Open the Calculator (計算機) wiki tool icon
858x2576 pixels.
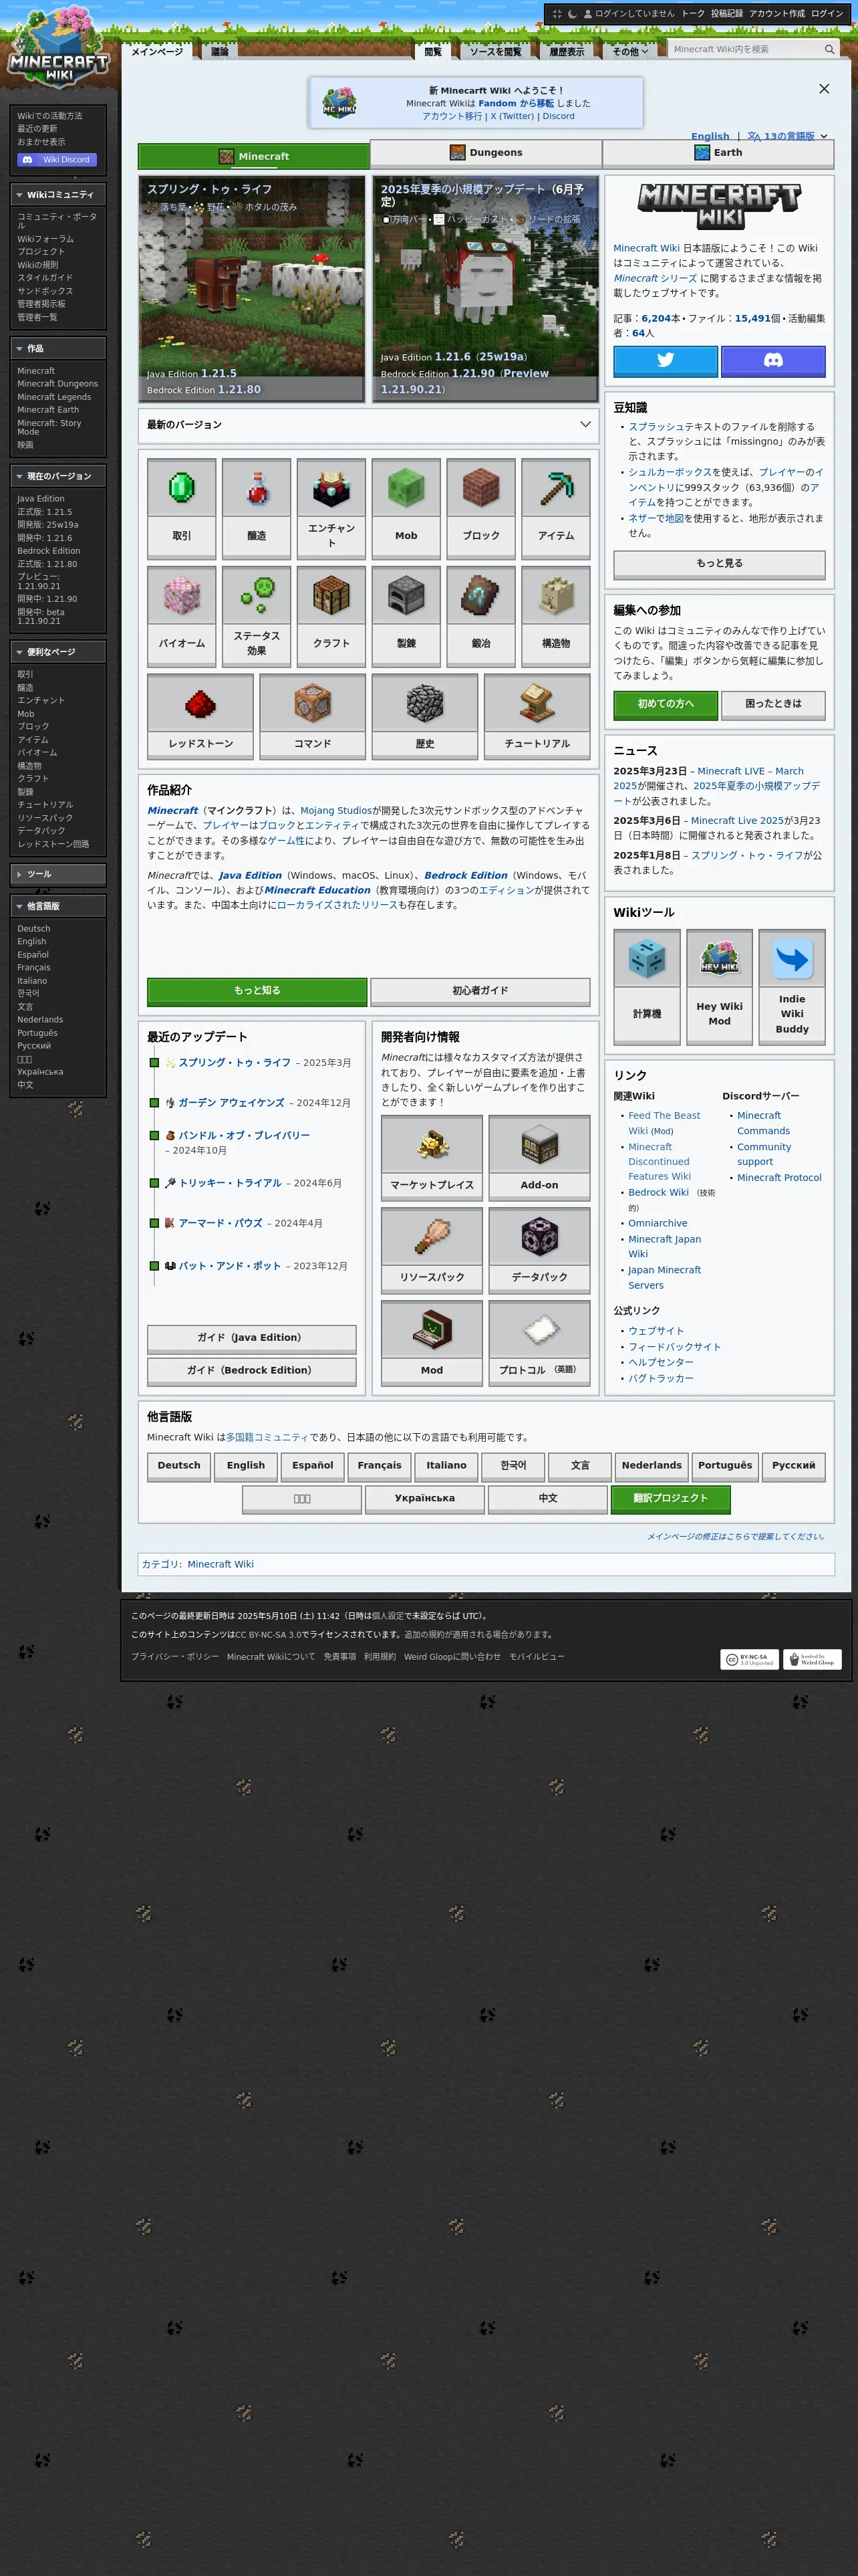coord(646,958)
